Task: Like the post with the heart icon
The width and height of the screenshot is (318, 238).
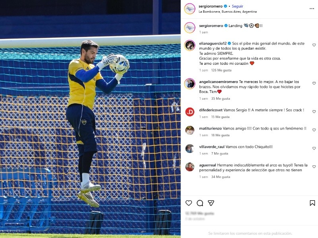Action: pyautogui.click(x=188, y=203)
